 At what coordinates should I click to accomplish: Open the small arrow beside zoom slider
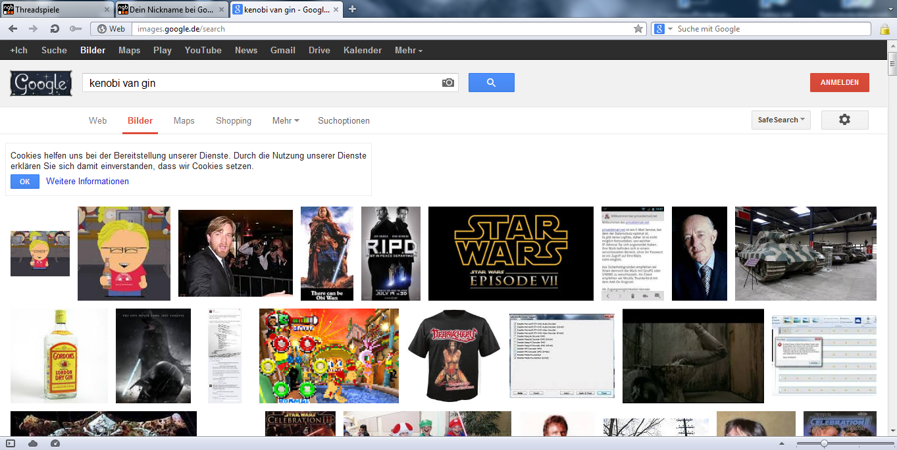click(782, 443)
